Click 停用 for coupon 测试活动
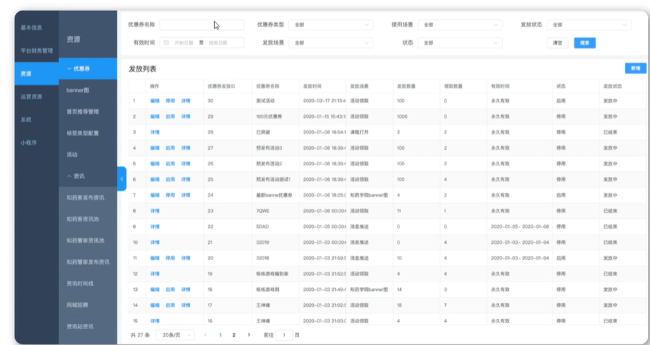The height and width of the screenshot is (345, 650). coord(170,101)
